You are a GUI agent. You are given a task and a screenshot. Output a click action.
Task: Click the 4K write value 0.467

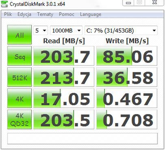tap(127, 98)
